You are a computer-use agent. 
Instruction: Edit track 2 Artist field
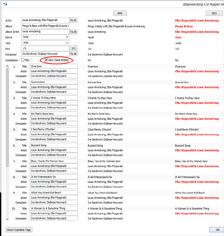54,87
